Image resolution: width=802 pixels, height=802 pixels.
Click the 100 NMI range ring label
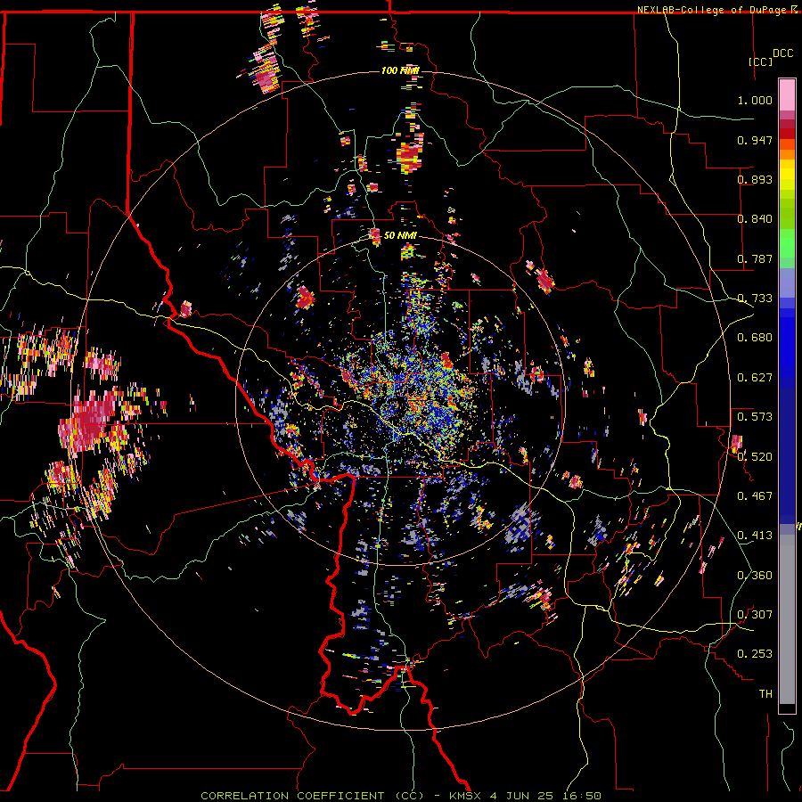400,70
